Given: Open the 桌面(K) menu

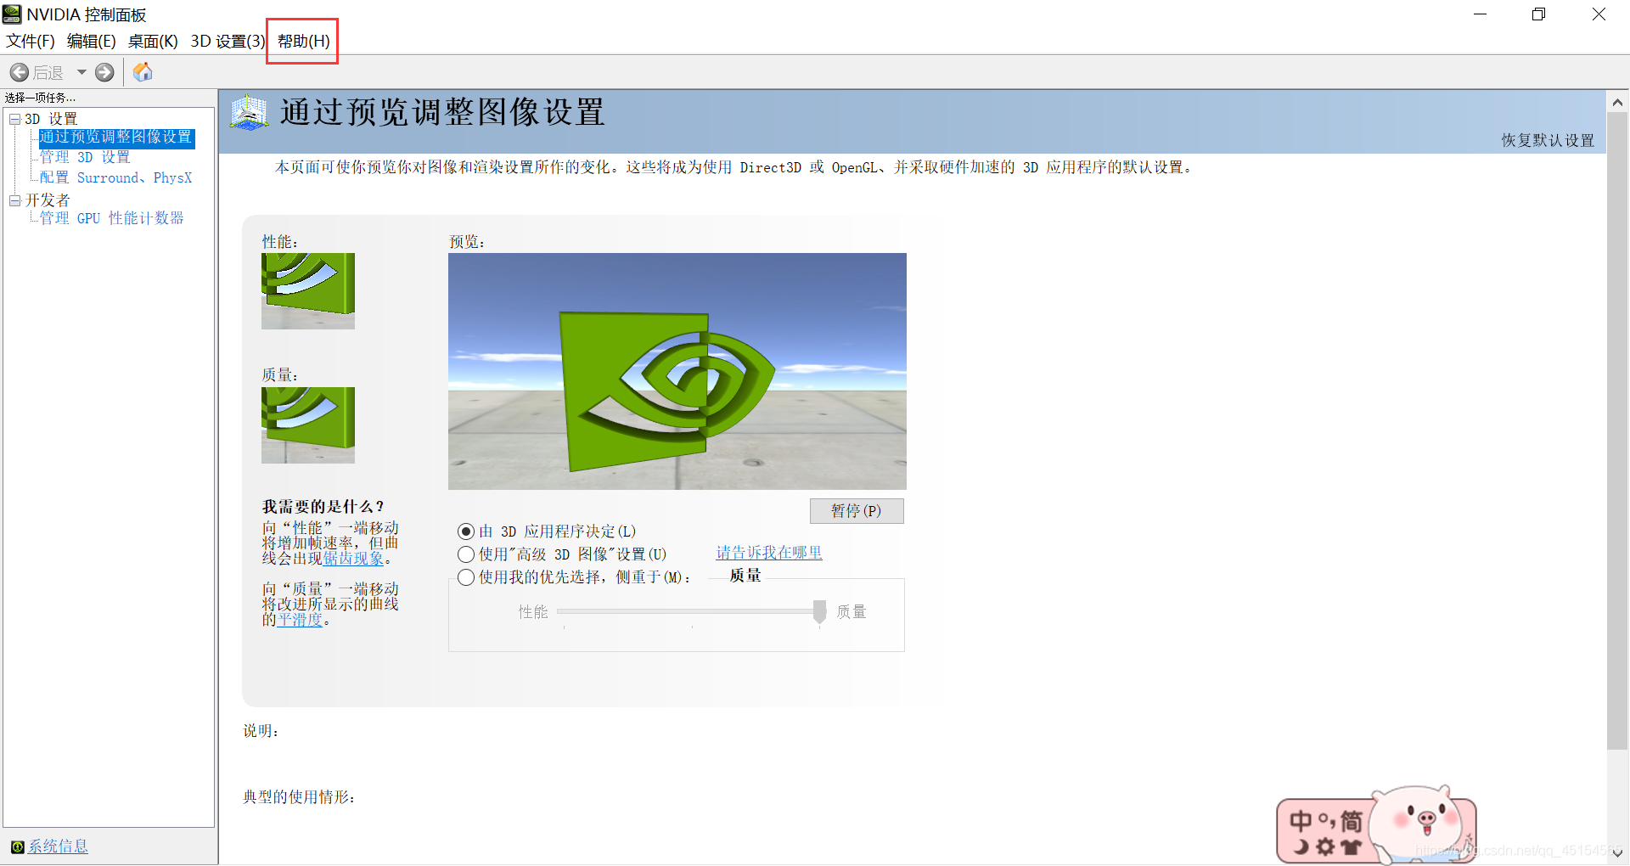Looking at the screenshot, I should 153,41.
